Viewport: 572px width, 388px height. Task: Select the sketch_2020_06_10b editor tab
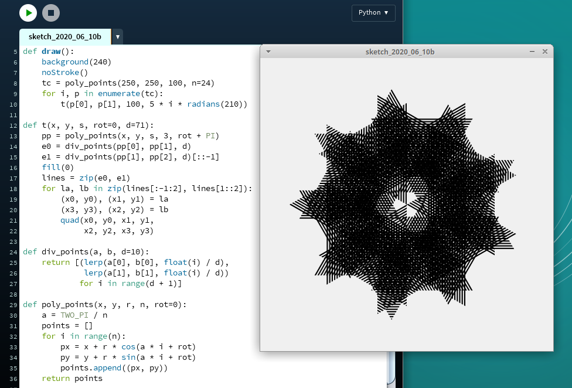64,36
